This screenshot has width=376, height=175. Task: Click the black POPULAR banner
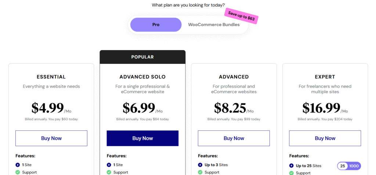[x=142, y=57]
